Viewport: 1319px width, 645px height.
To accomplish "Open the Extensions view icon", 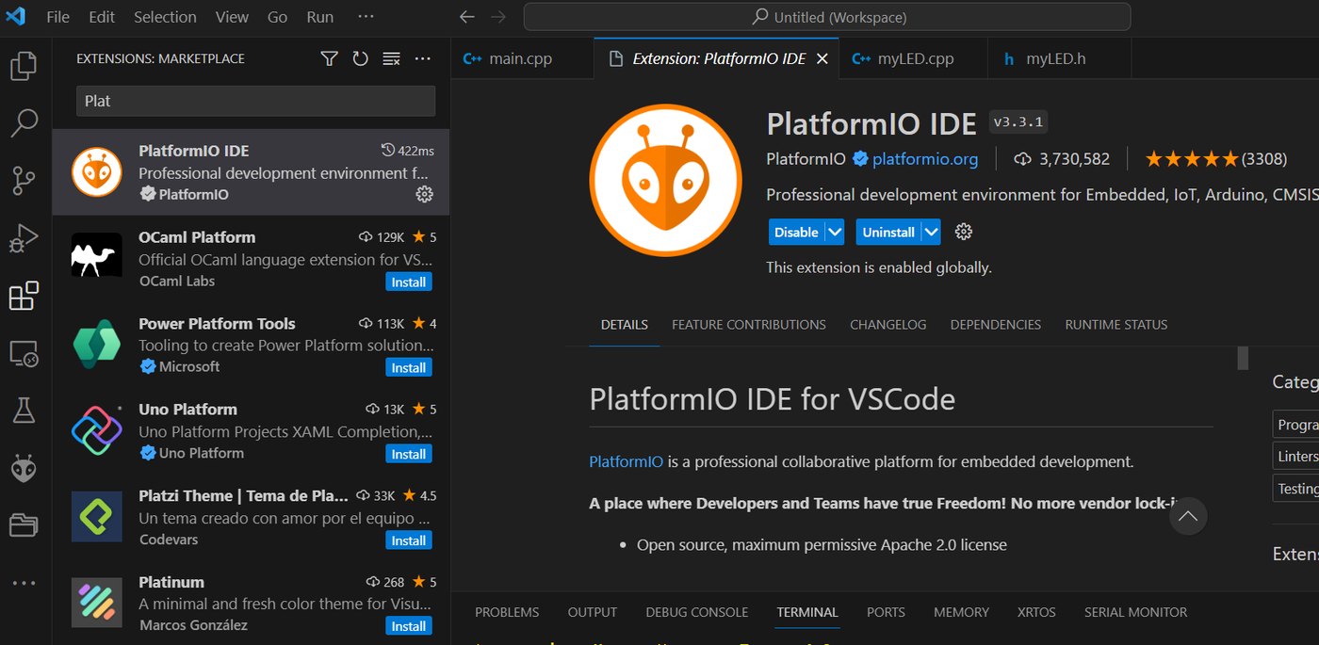I will pos(24,296).
